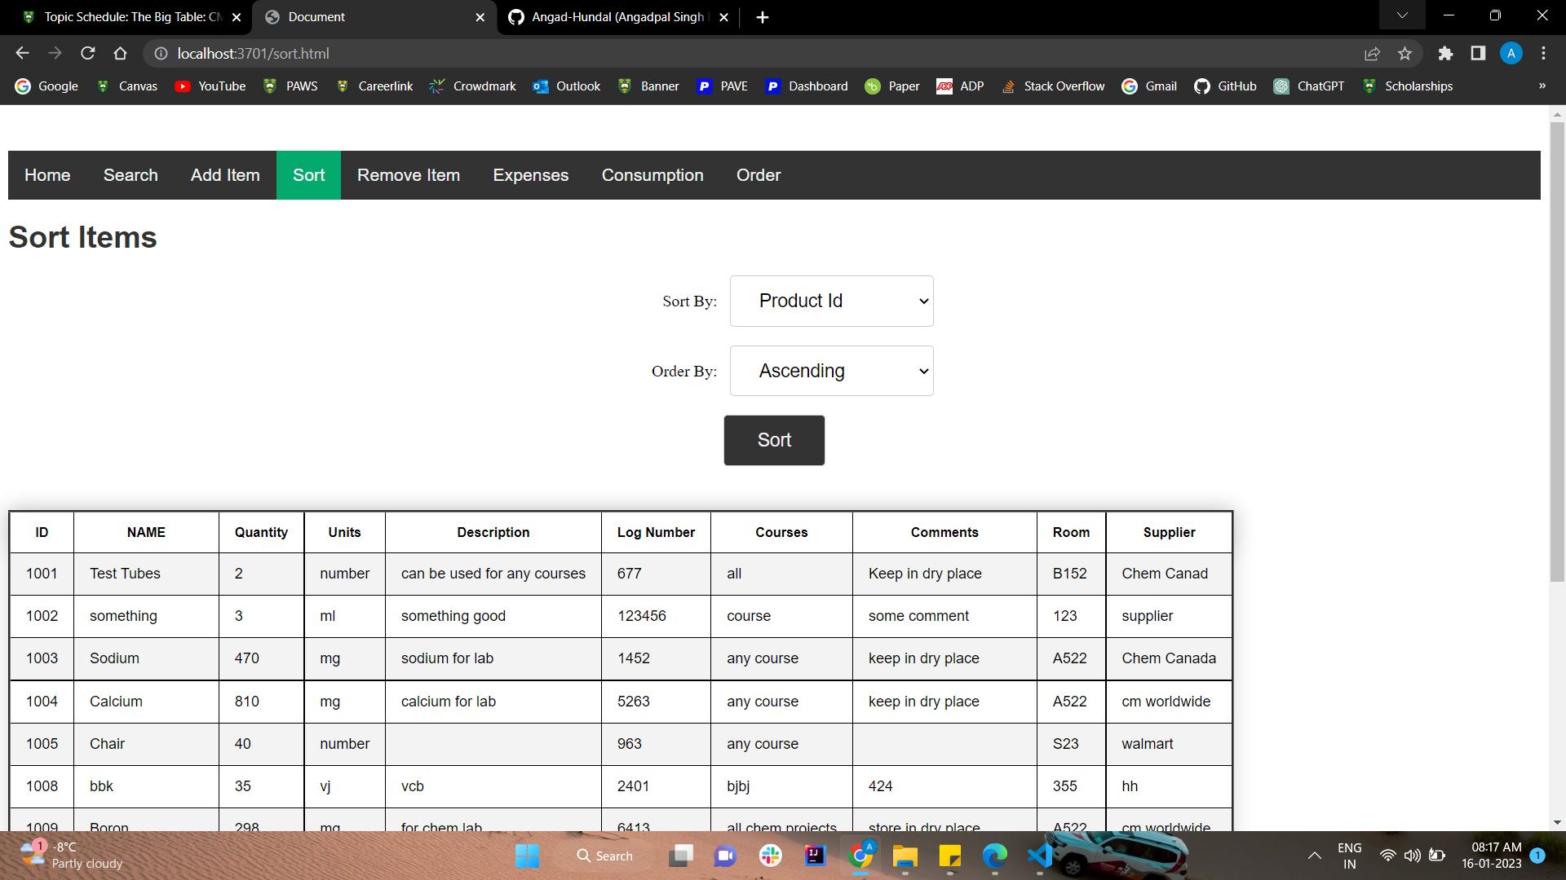The image size is (1566, 880).
Task: Open the Stack Overflow bookmark
Action: click(1053, 86)
